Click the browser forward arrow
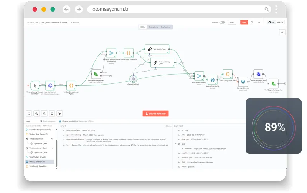The image size is (307, 193). (79, 9)
